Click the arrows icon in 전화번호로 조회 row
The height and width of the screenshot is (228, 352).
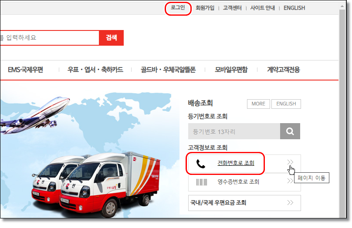pyautogui.click(x=290, y=162)
